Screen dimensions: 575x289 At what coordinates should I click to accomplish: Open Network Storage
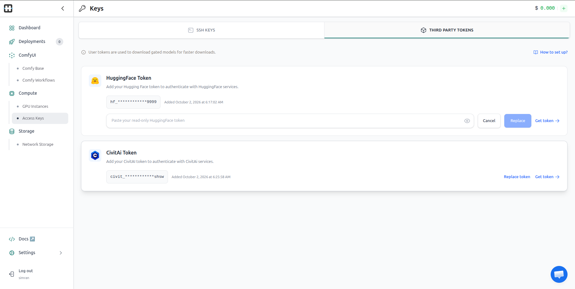(x=38, y=144)
